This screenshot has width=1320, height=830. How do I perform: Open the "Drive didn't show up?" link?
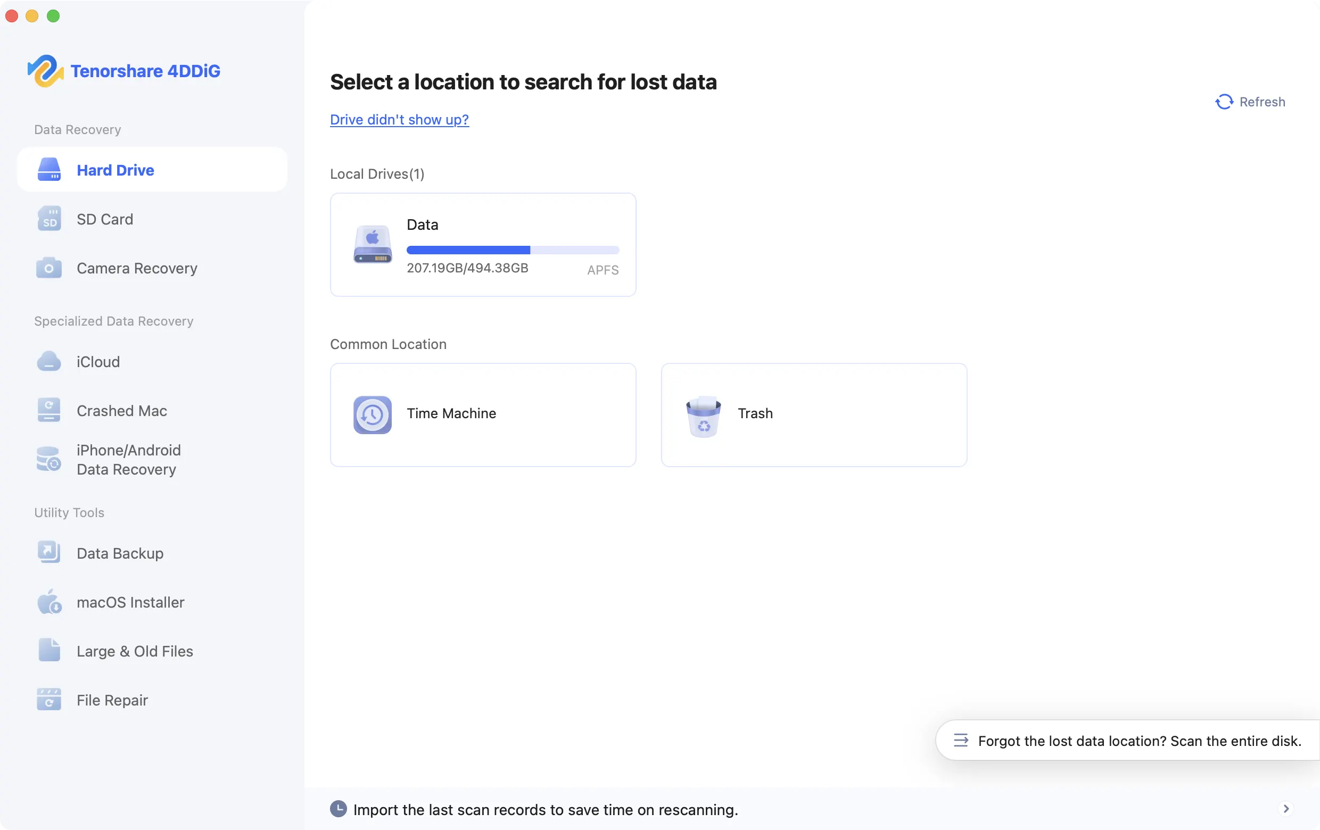[399, 119]
